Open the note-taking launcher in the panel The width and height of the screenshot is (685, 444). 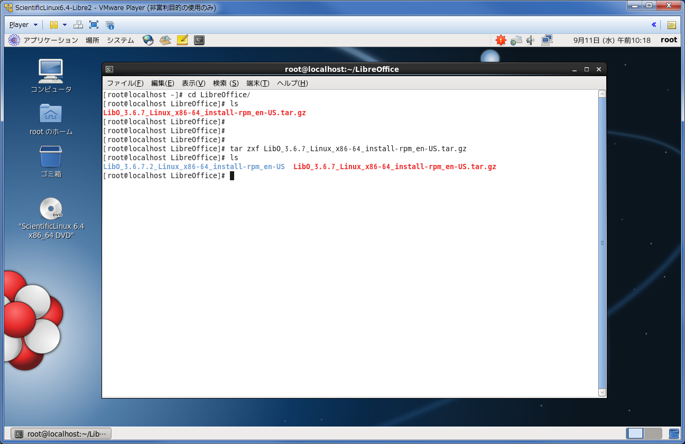[x=182, y=40]
